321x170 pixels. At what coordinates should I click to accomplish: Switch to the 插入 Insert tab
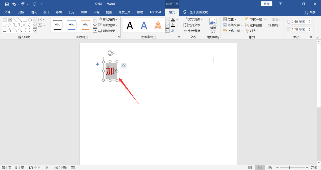coord(34,12)
